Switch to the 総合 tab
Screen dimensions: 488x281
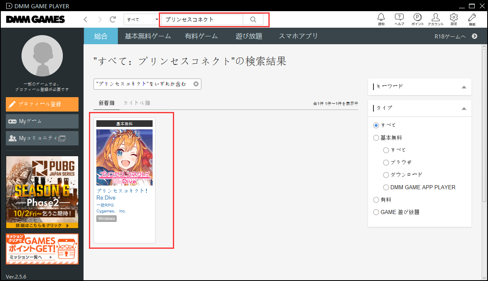click(x=101, y=36)
